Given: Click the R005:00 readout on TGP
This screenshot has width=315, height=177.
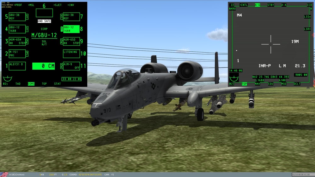Looking at the screenshot, I should (301, 75).
